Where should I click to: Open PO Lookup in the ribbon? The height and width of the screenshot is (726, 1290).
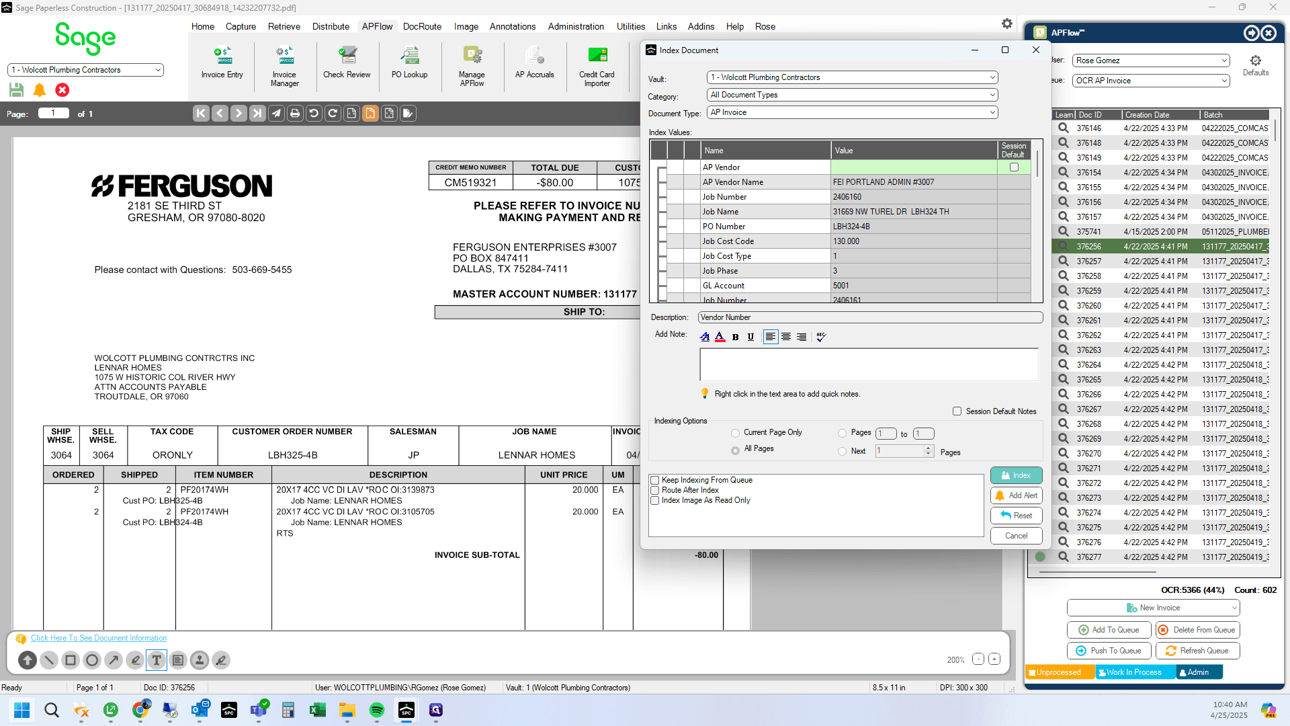pyautogui.click(x=410, y=63)
